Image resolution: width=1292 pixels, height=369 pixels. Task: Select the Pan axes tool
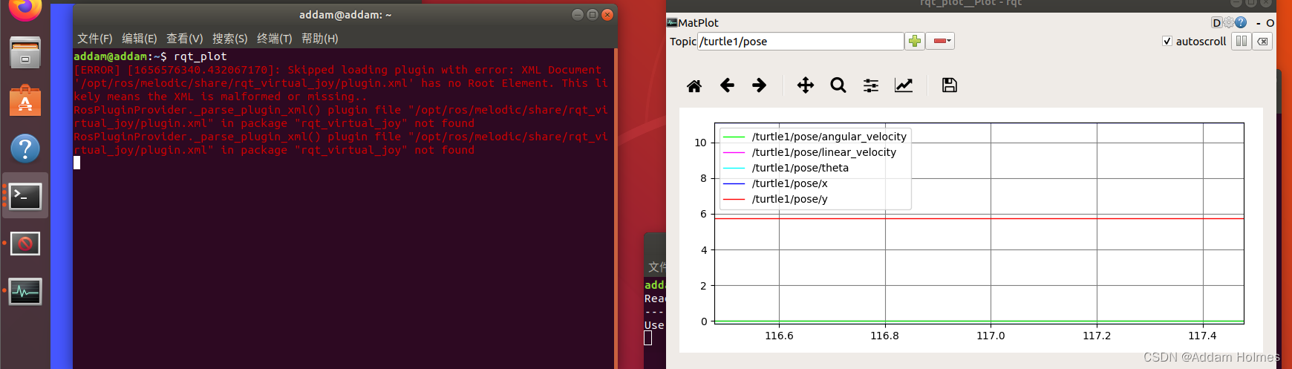click(806, 85)
